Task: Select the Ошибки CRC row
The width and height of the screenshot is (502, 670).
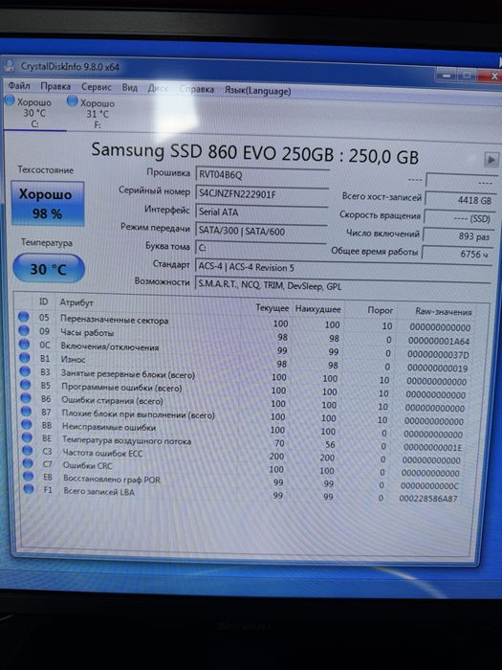Action: pyautogui.click(x=246, y=468)
